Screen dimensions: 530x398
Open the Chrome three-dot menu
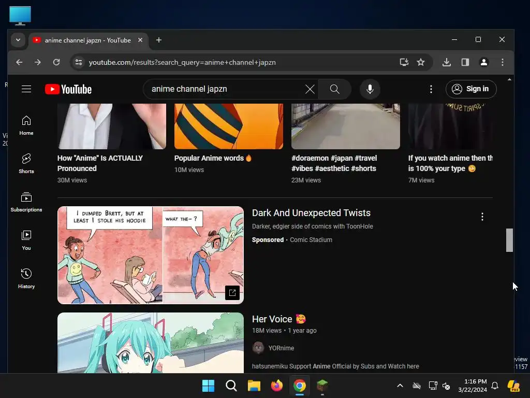tap(502, 62)
